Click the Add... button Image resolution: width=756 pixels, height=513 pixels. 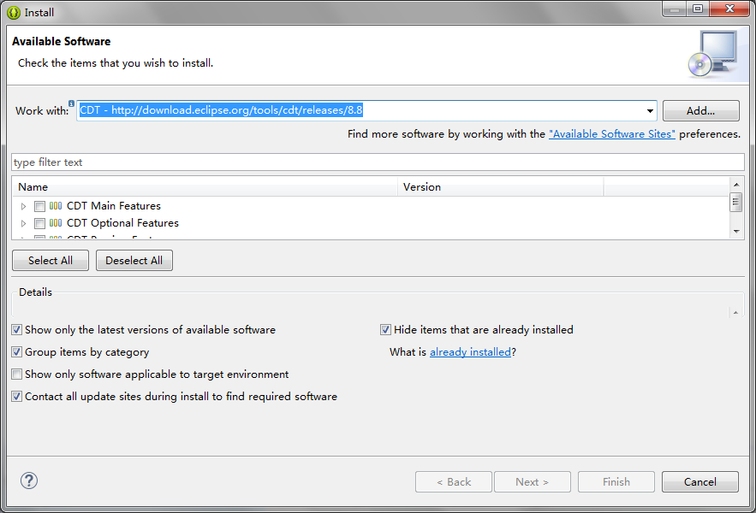[700, 111]
